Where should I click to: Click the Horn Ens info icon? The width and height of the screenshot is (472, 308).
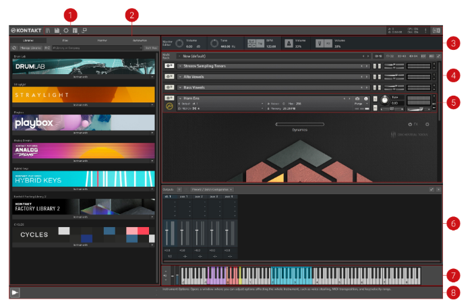coord(365,98)
